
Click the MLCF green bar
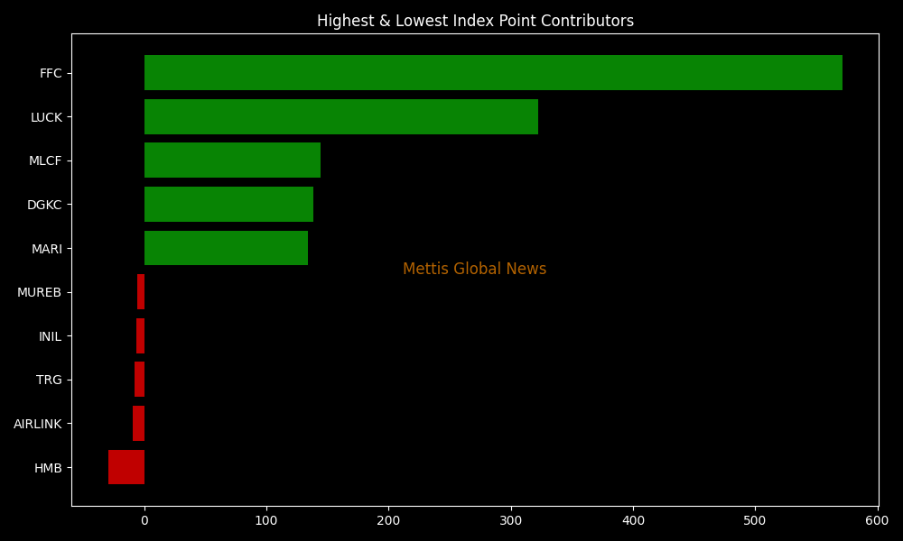pyautogui.click(x=232, y=160)
